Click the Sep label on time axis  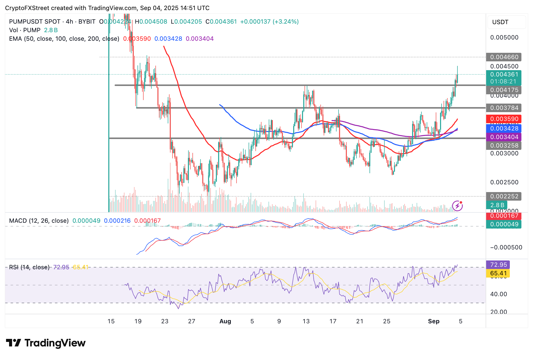[x=434, y=321]
